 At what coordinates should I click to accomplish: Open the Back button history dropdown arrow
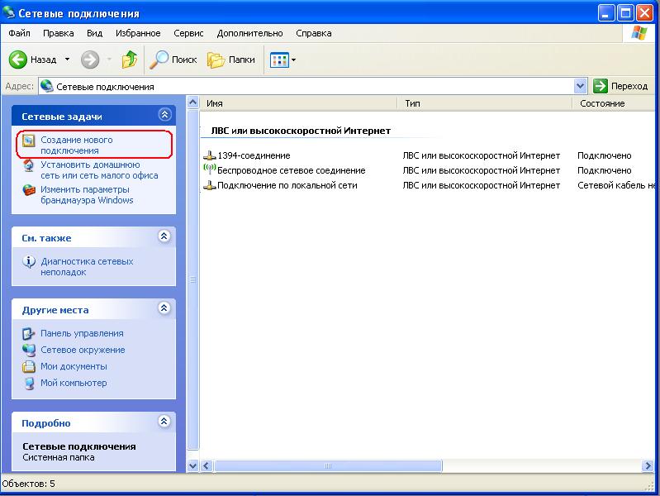(x=68, y=60)
